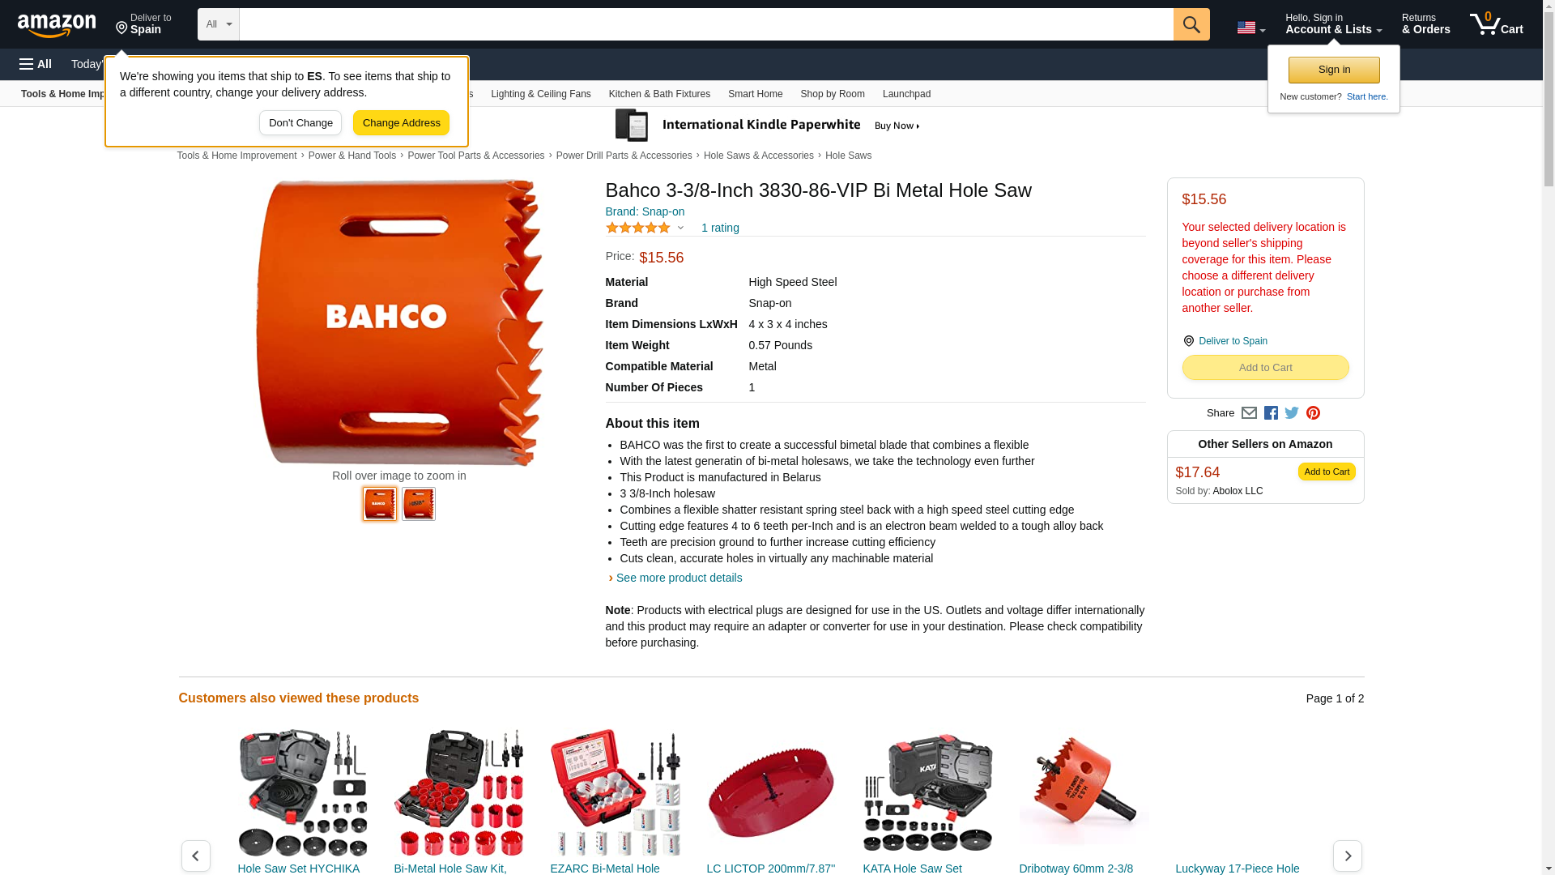The height and width of the screenshot is (875, 1555).
Task: Select the second product thumbnail image
Action: (419, 504)
